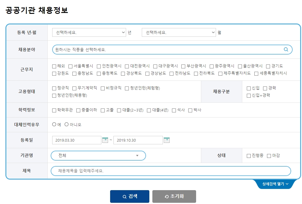Expand 상세검색 열기 panel
Viewport: 302px width, 204px height.
point(275,184)
